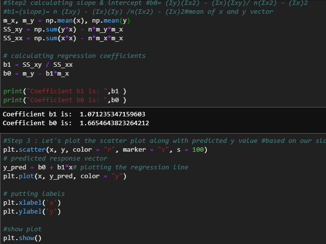This screenshot has height=244, width=326.
Task: Click the plt.ylabel('y') line
Action: 32,212
